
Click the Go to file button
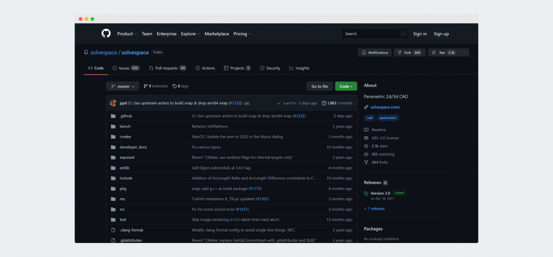[x=320, y=86]
